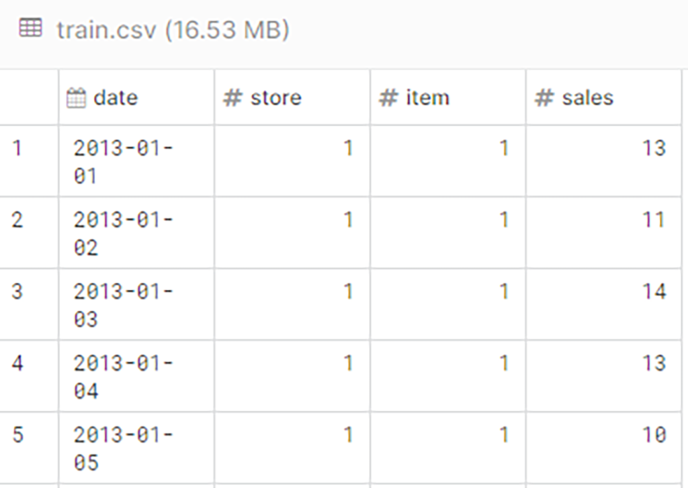Click sales value 10 in row 5
The image size is (688, 488).
tap(653, 435)
